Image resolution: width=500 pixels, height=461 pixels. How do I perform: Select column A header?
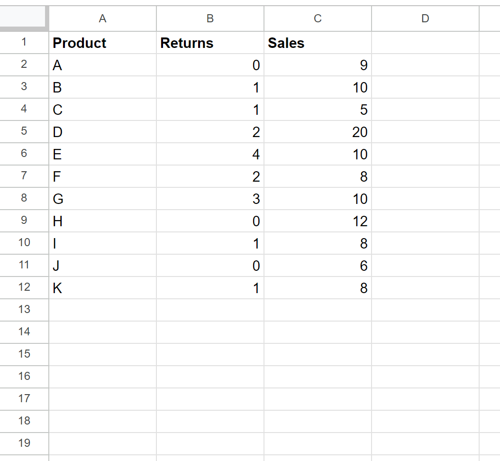[x=102, y=18]
